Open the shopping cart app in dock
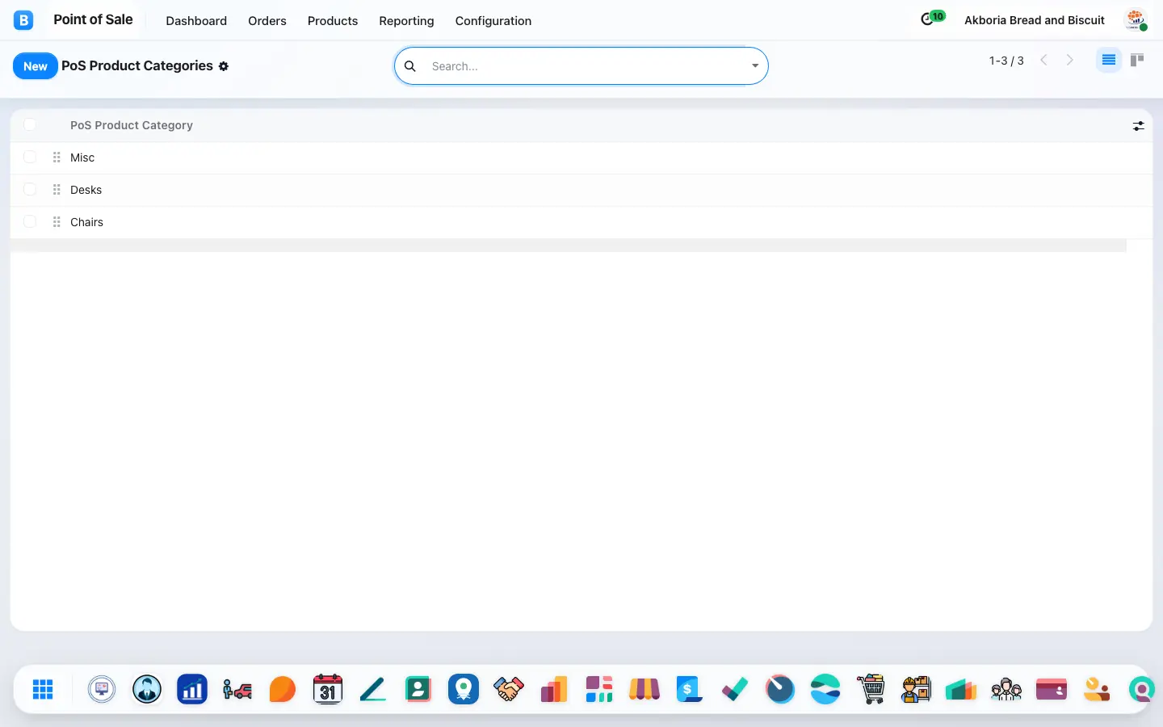1163x727 pixels. point(871,689)
